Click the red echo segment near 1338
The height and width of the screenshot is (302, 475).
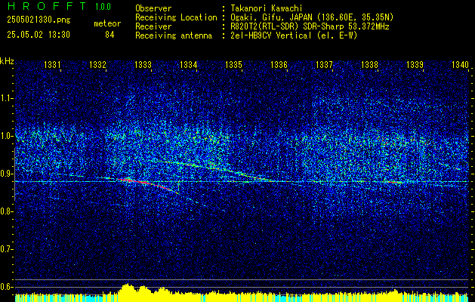pyautogui.click(x=393, y=183)
